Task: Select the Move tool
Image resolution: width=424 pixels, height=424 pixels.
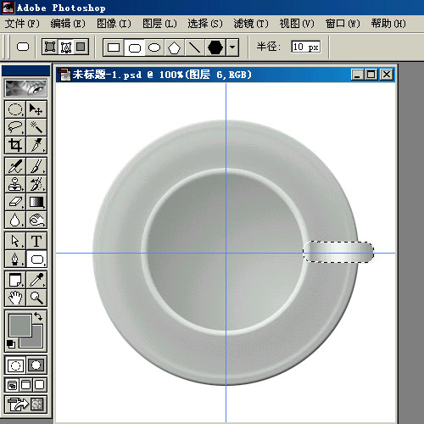Action: click(x=36, y=109)
